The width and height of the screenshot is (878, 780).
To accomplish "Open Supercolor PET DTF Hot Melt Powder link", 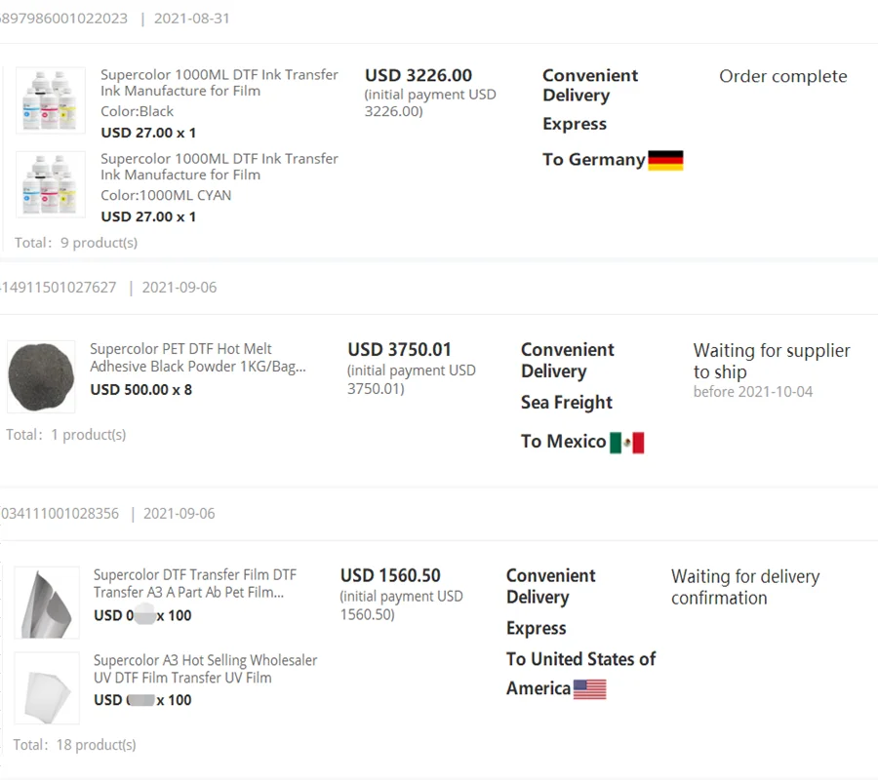I will pos(198,358).
